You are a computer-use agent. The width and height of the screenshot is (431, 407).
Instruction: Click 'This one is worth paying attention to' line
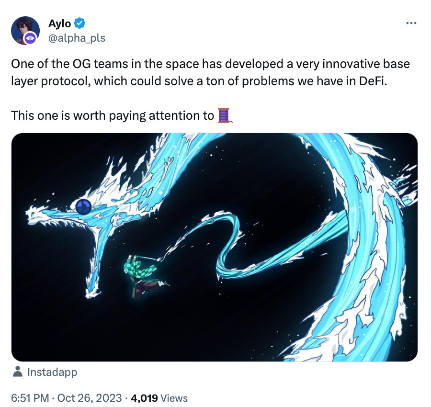pos(113,116)
